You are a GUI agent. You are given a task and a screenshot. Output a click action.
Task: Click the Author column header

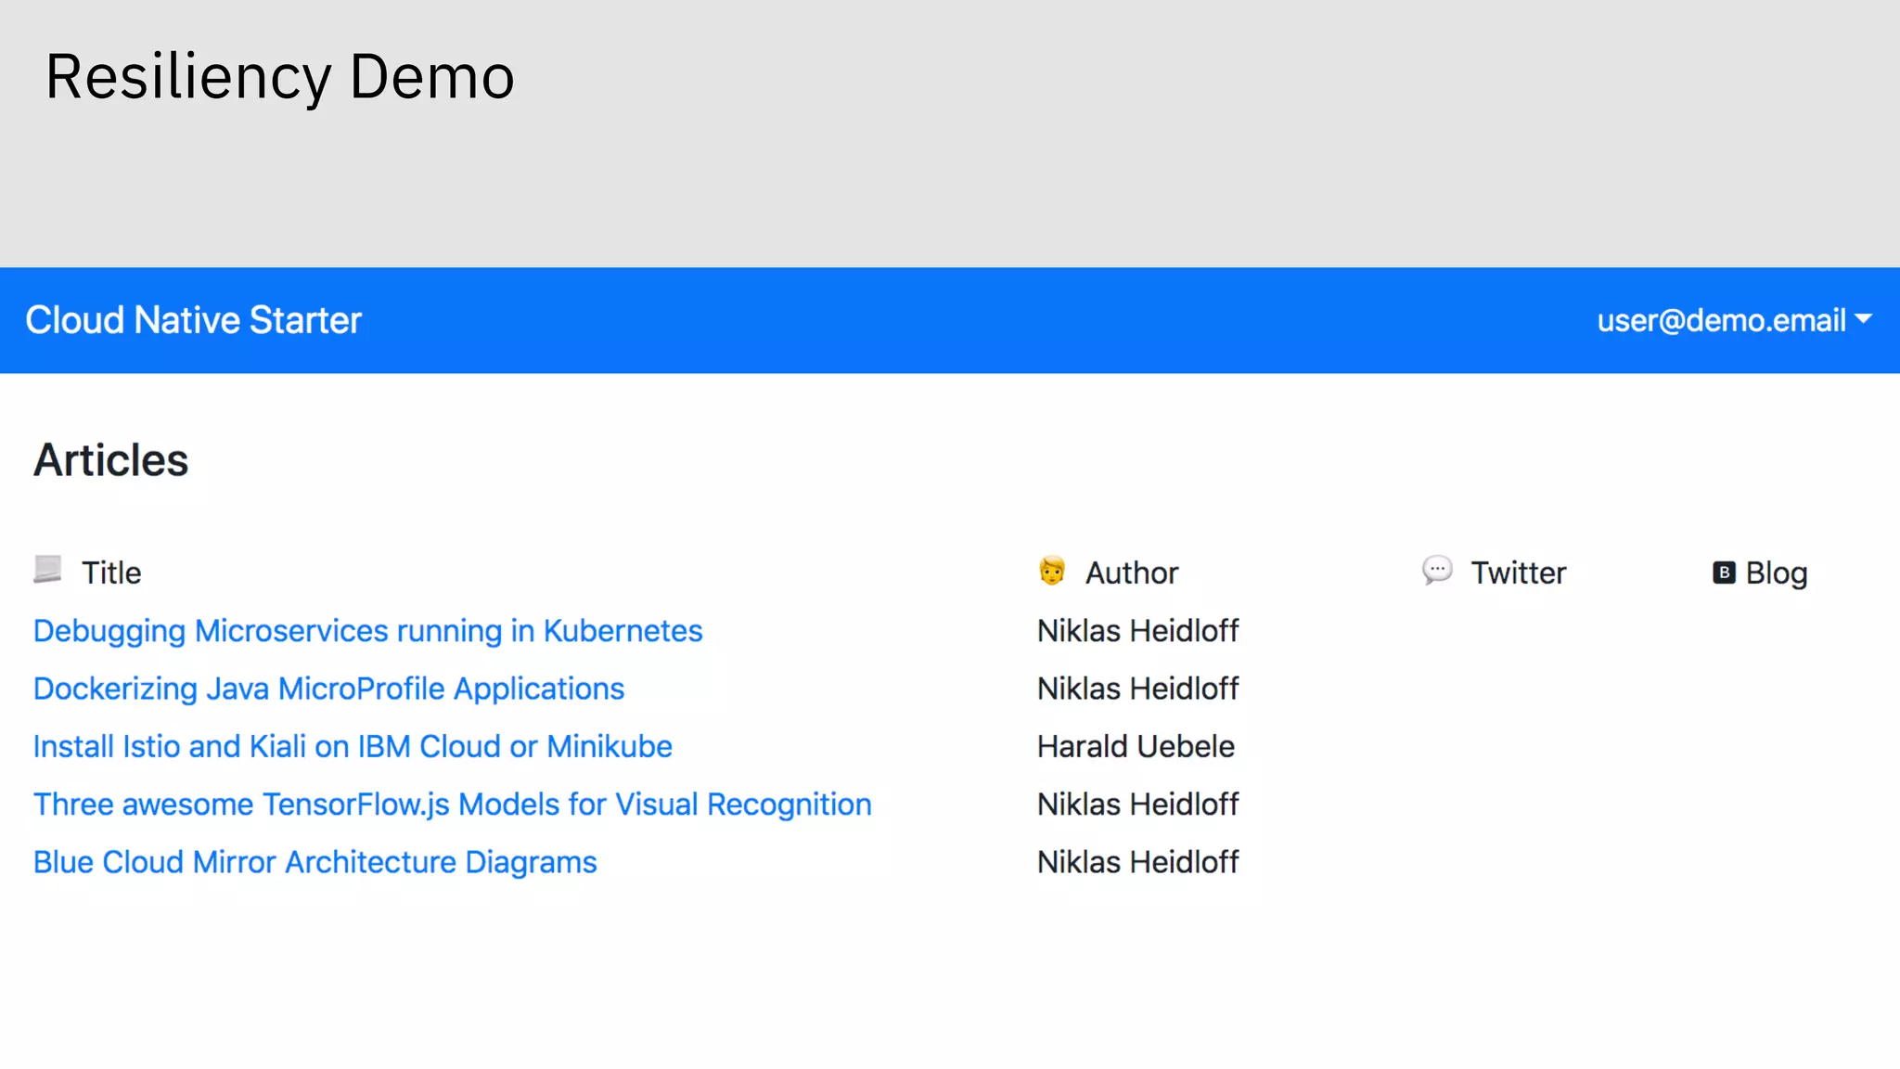1132,573
